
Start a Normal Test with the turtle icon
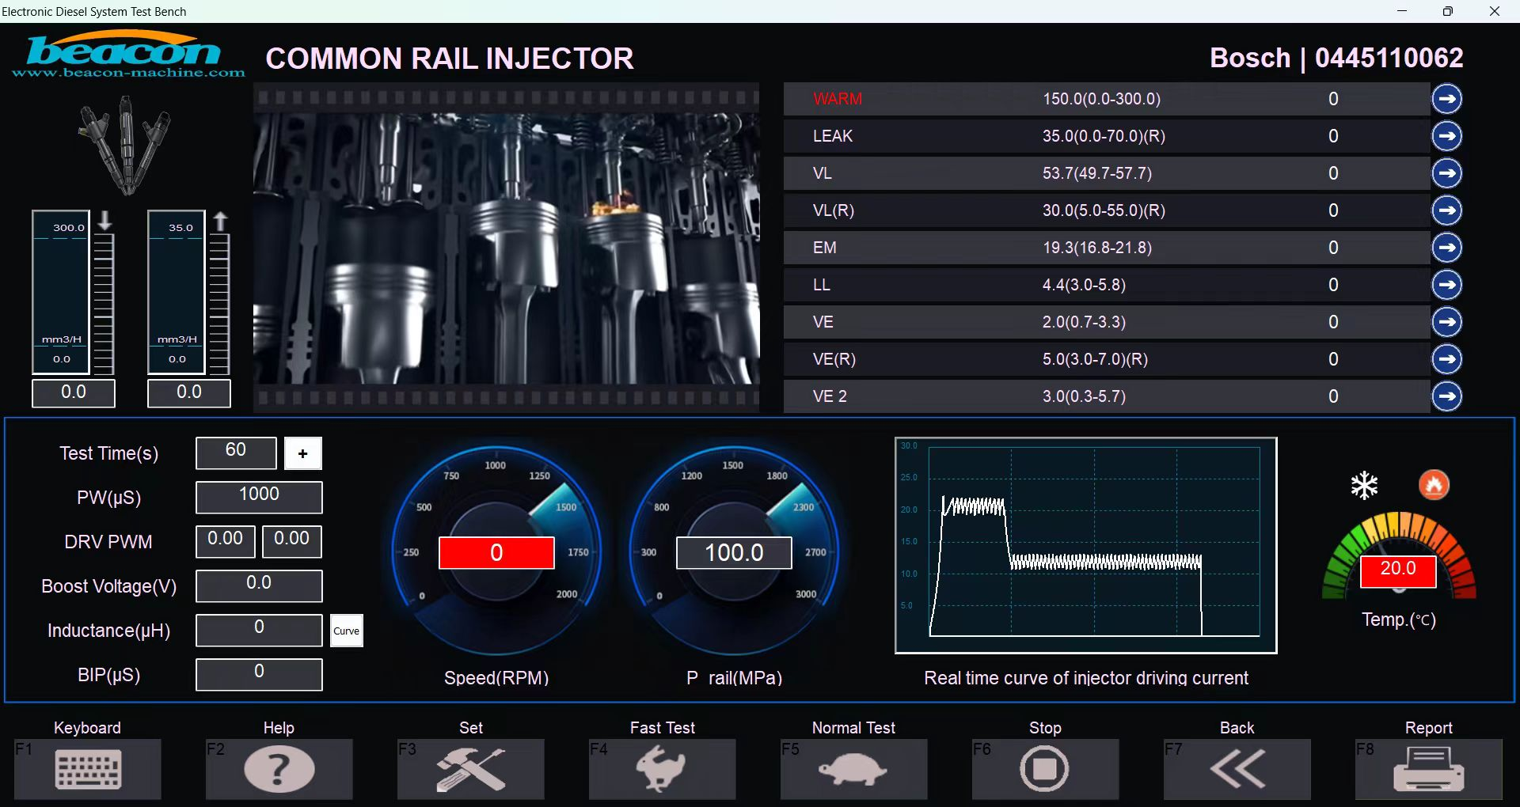click(x=853, y=768)
